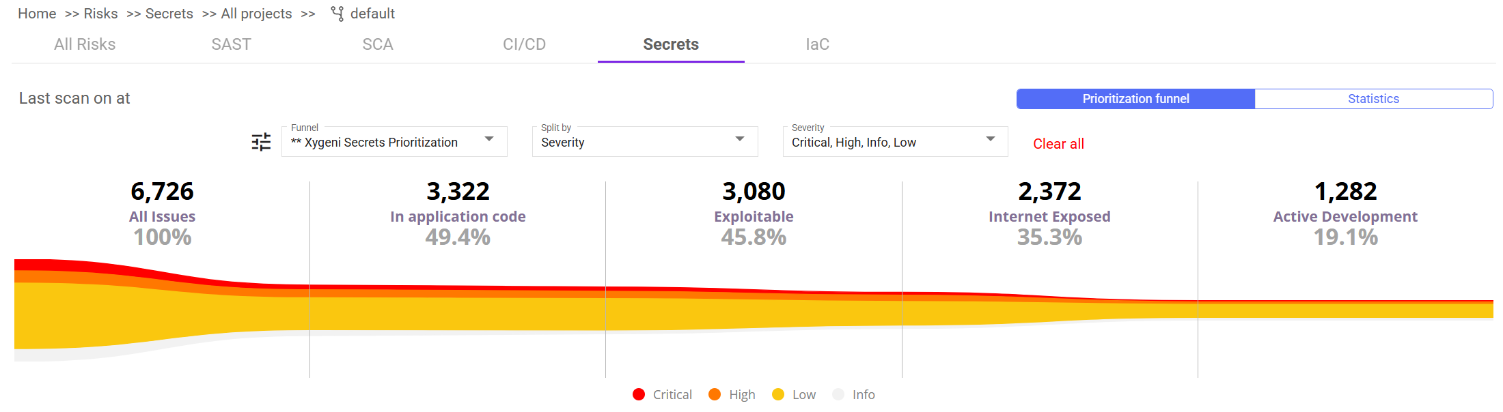Toggle the Critical legend red dot
Viewport: 1503px width, 412px height.
click(x=639, y=394)
